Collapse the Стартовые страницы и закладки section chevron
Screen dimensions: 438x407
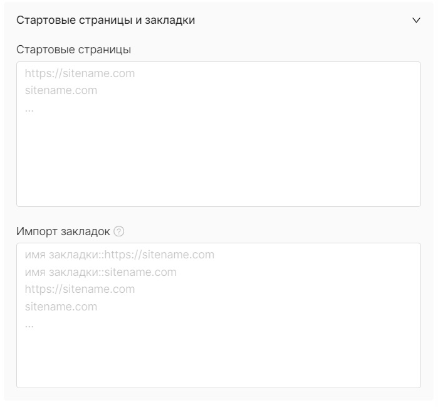pyautogui.click(x=416, y=20)
